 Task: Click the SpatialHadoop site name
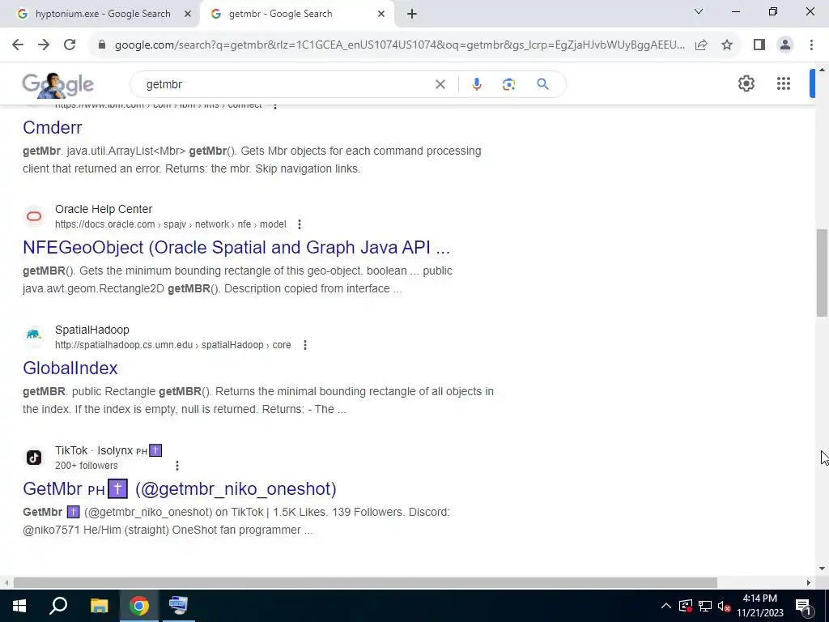pyautogui.click(x=92, y=330)
